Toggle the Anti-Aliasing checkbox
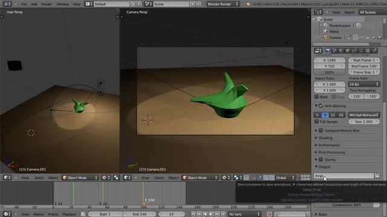This screenshot has height=217, width=387. point(321,106)
